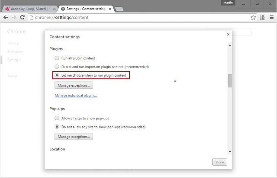Open Extensions in the Chrome sidebar

pyautogui.click(x=16, y=52)
